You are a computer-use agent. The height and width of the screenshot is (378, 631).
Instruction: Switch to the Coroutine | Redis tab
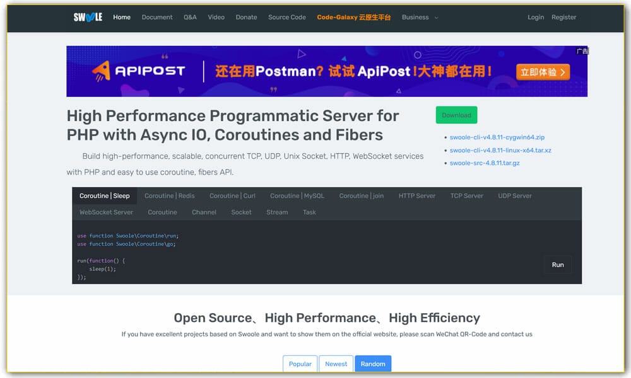169,196
